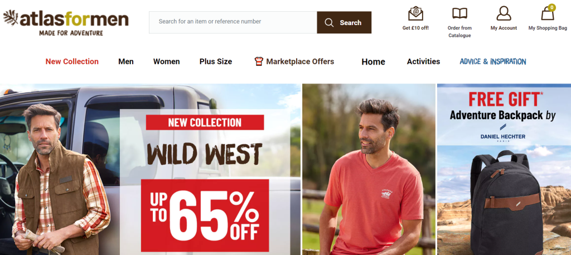Click the Atlas for Men logo

[66, 23]
